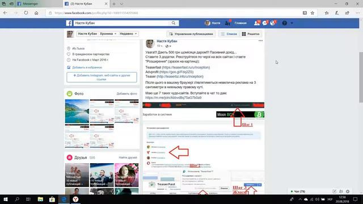Open friend requests icon in header
Viewport: 363px width, 204px height.
pyautogui.click(x=257, y=23)
